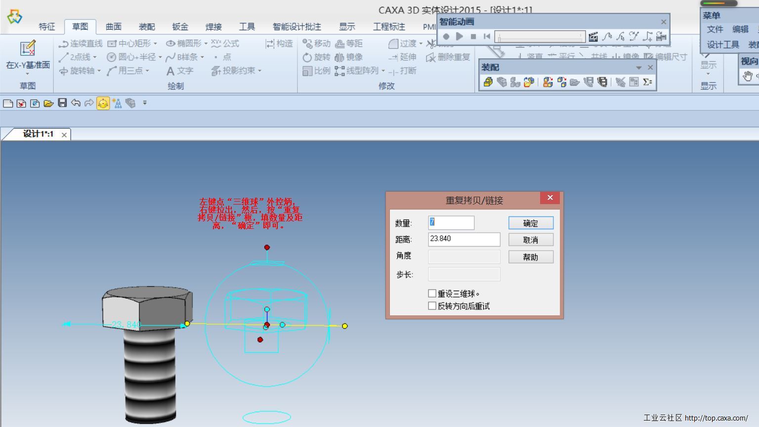Select the 连续直线 polyline tool
759x427 pixels.
point(81,43)
